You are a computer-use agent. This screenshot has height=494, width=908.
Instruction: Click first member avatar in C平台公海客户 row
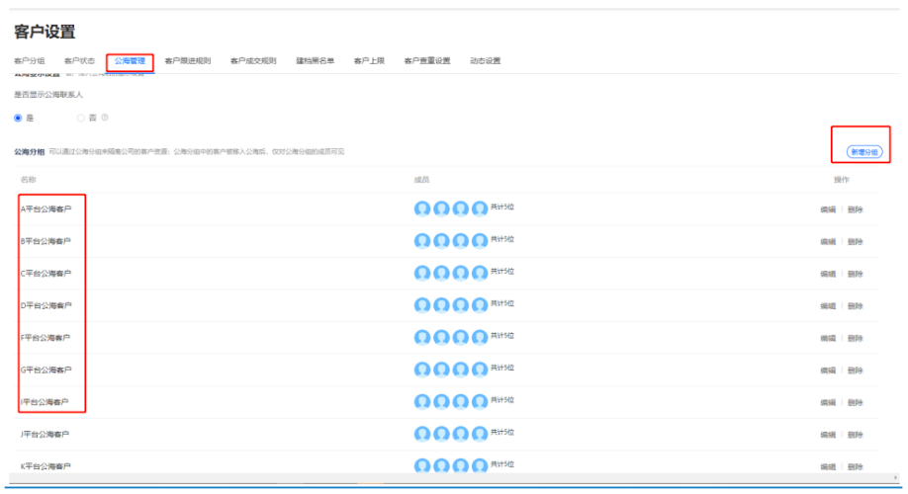[x=422, y=273]
